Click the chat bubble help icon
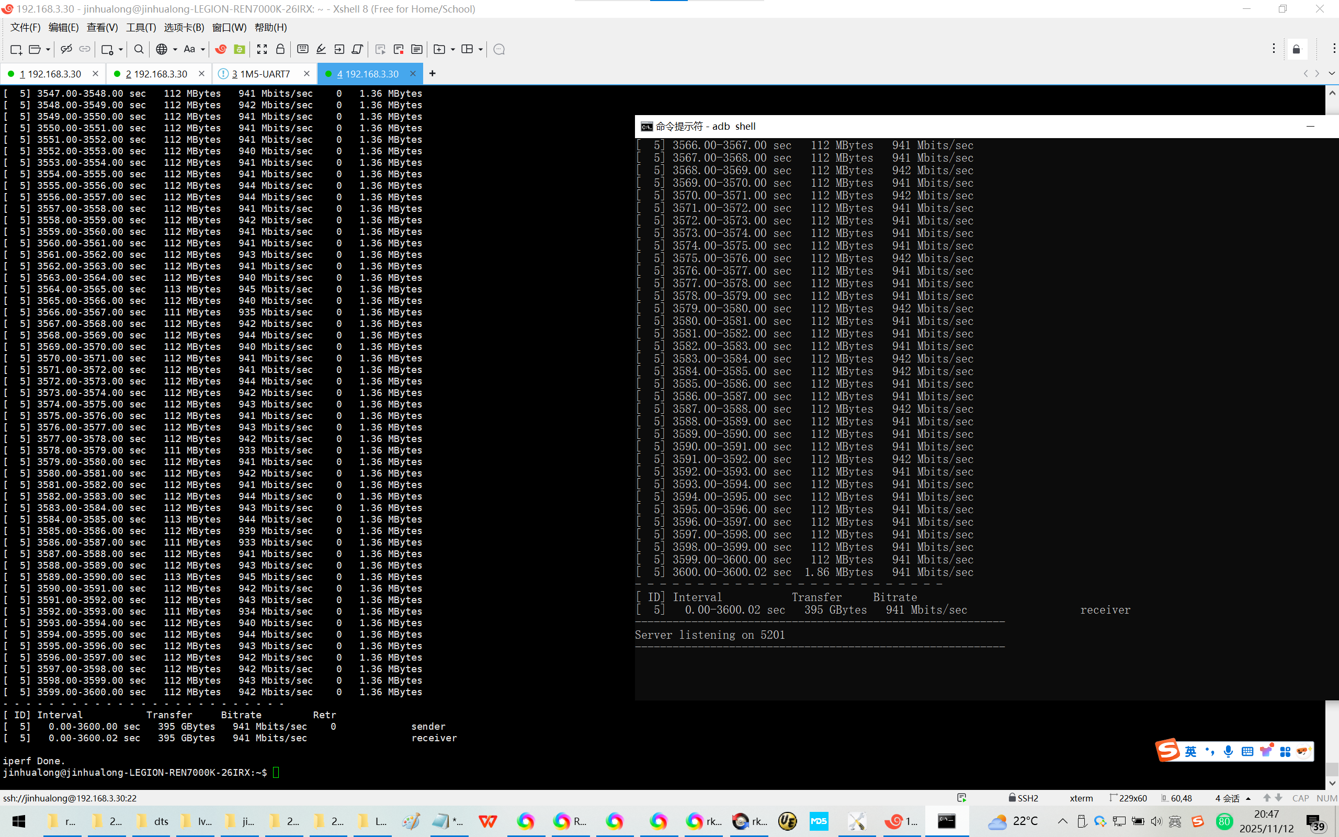 pyautogui.click(x=498, y=49)
